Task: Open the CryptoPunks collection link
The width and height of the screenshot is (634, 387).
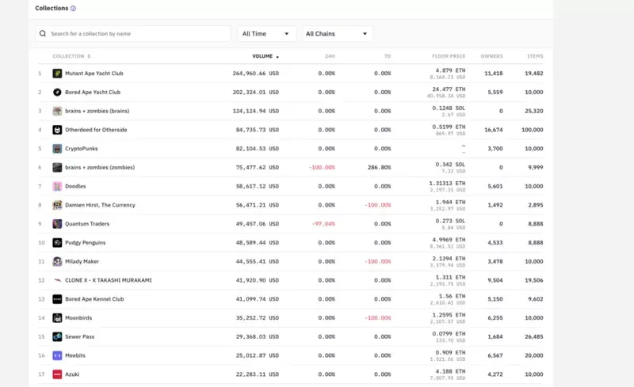Action: (x=82, y=149)
